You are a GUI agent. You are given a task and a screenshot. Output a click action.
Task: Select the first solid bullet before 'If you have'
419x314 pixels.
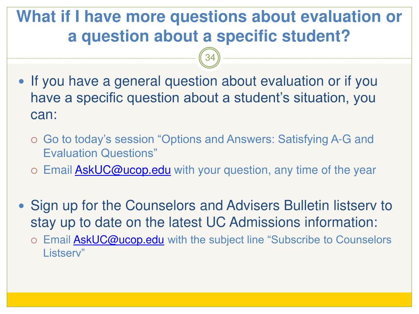(22, 81)
